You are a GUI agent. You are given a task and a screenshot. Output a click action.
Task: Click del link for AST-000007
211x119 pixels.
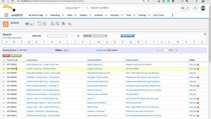coord(195,90)
